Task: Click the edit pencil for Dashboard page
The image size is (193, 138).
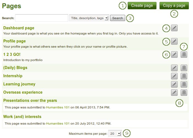Action: (174, 28)
